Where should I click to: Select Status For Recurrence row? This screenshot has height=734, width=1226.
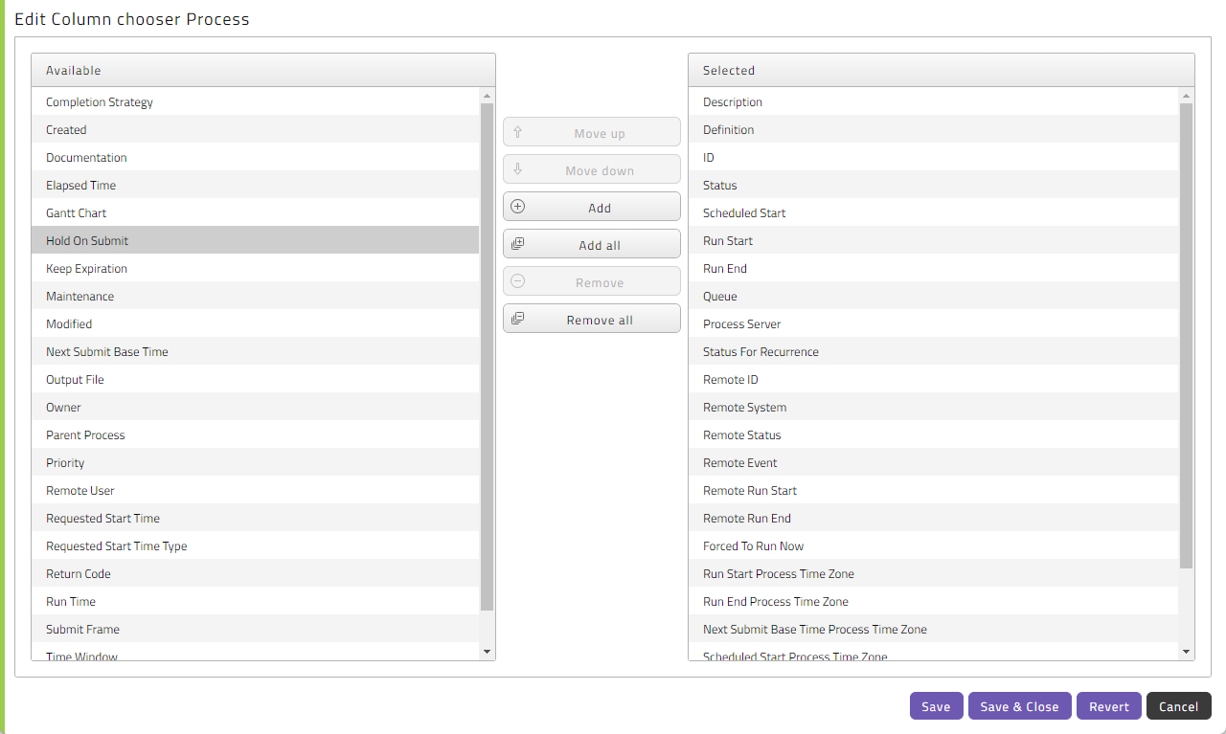934,351
